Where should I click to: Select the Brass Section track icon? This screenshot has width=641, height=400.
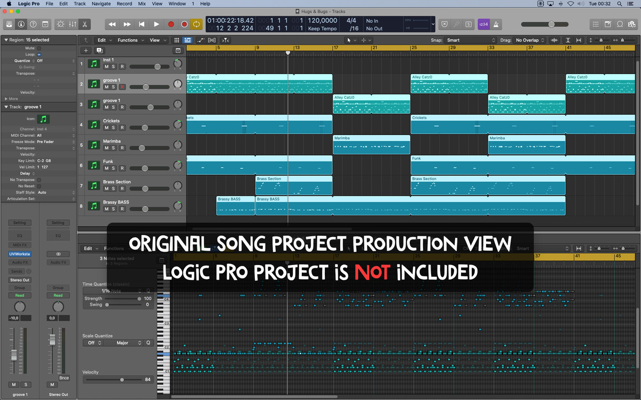click(94, 186)
